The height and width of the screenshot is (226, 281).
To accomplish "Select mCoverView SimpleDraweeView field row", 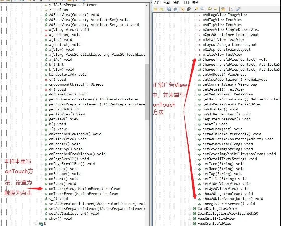I will point(231,30).
